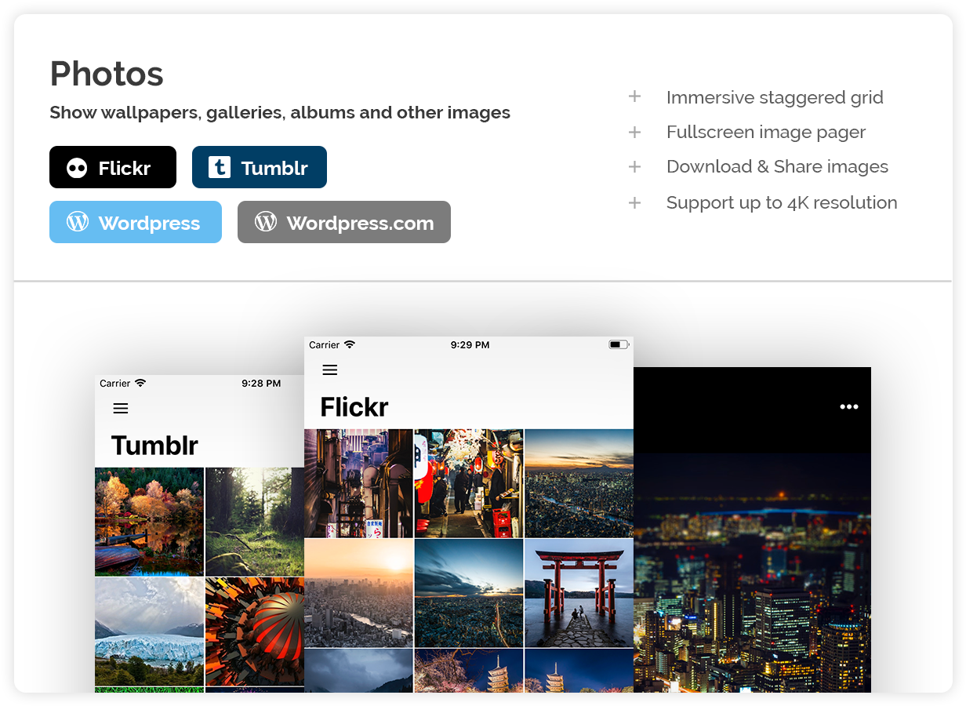This screenshot has width=966, height=706.
Task: Open the red abstract sphere photo in Tumblr
Action: (255, 631)
